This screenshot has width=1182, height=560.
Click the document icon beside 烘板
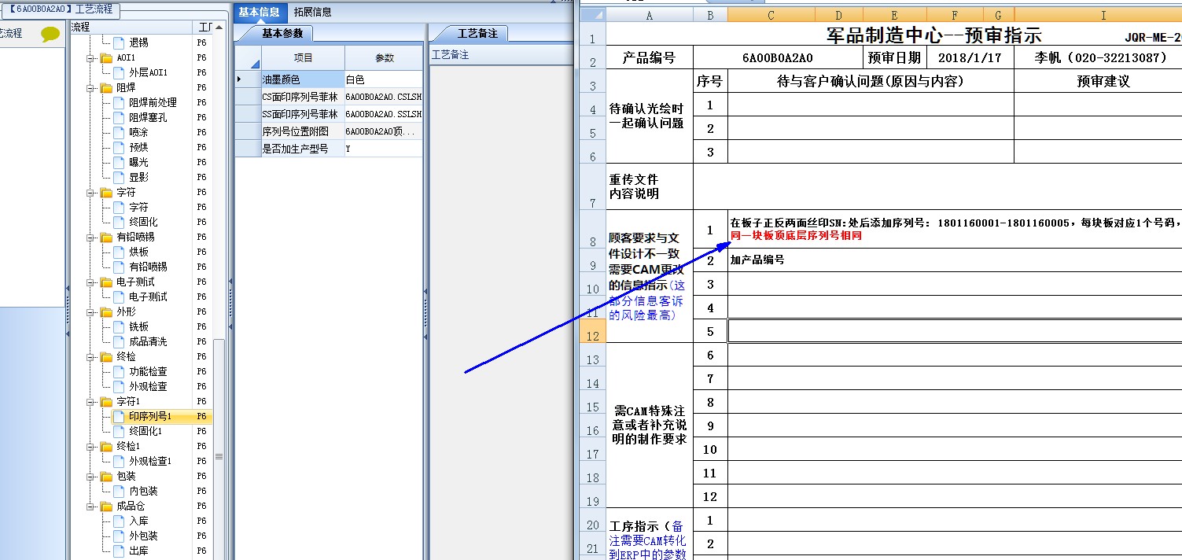tap(119, 252)
